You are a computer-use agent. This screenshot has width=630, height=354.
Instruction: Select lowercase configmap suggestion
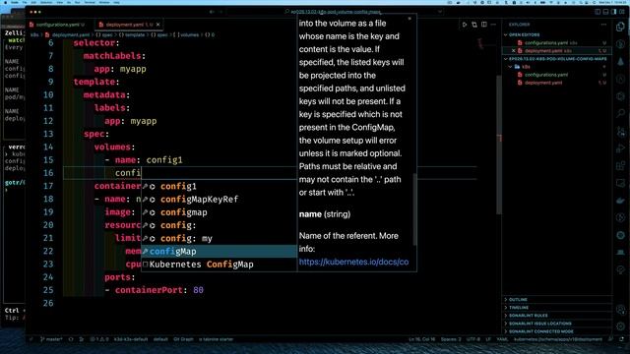tap(219, 212)
